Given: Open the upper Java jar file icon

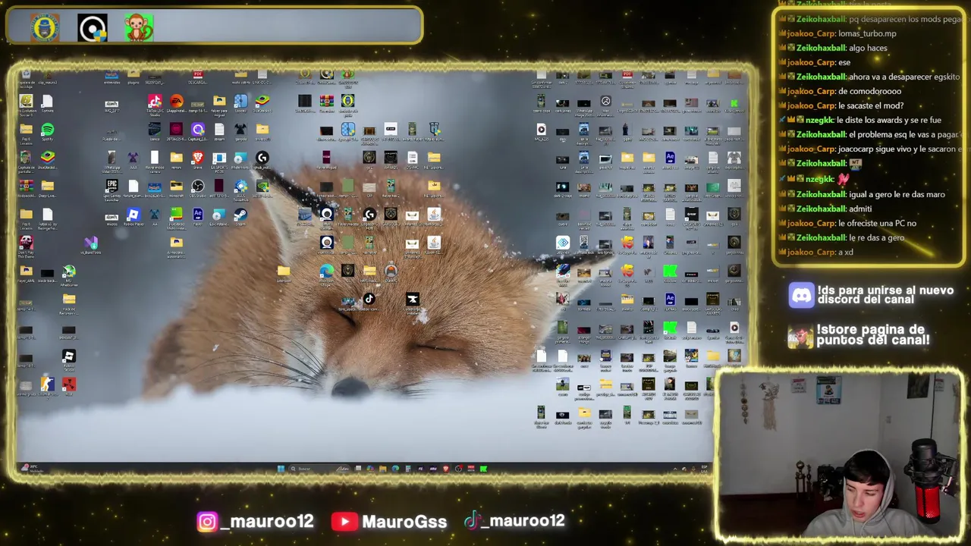Looking at the screenshot, I should pos(434,215).
